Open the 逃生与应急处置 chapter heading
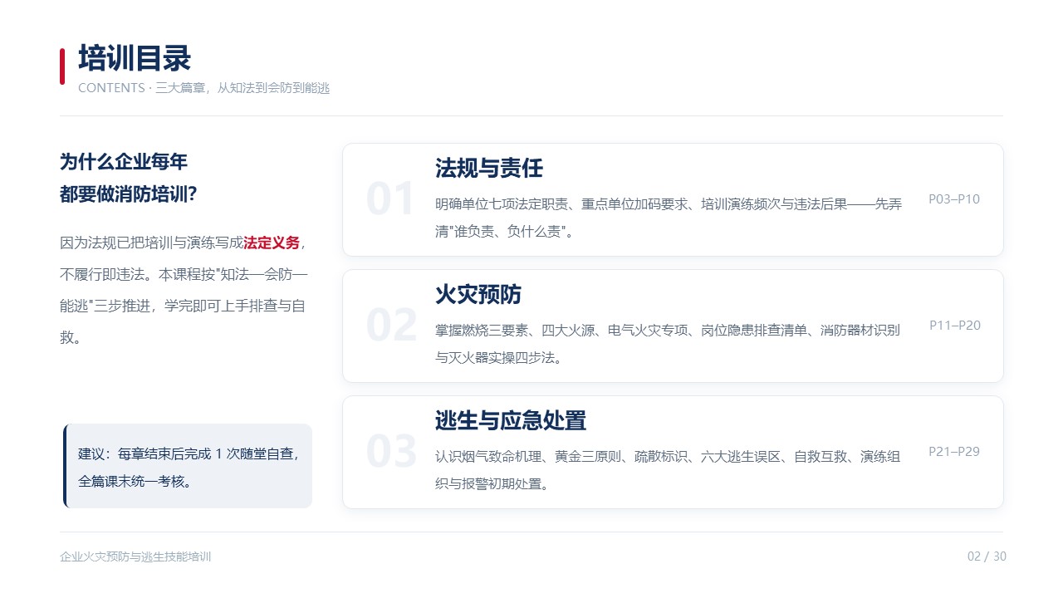The height and width of the screenshot is (598, 1063). click(x=511, y=421)
